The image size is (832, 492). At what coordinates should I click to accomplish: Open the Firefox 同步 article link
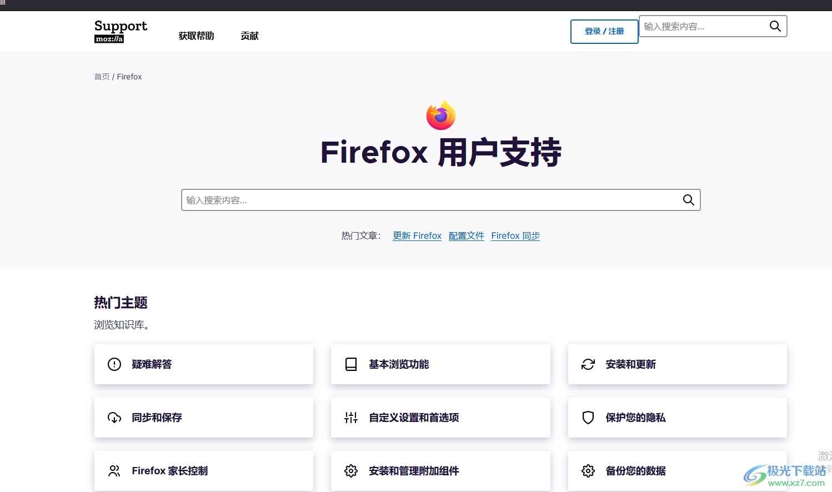pyautogui.click(x=515, y=235)
